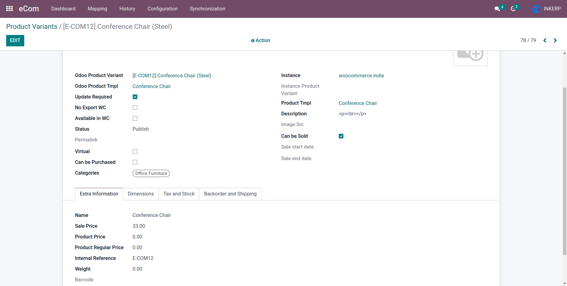567x286 pixels.
Task: Select the Description value <p><br></p>
Action: (352, 114)
